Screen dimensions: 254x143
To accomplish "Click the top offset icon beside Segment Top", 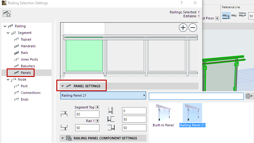I will (x=64, y=114).
